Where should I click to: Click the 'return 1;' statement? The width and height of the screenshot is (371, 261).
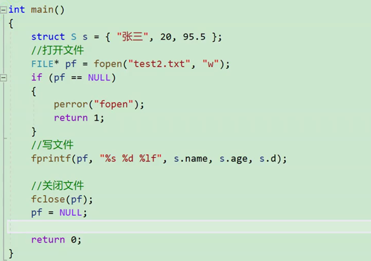point(79,118)
